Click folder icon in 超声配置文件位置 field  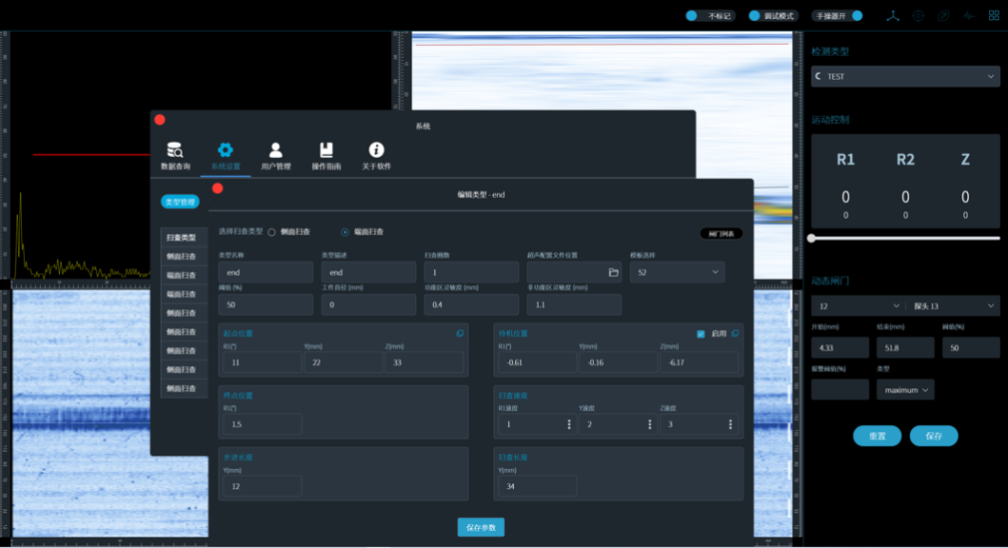coord(613,272)
